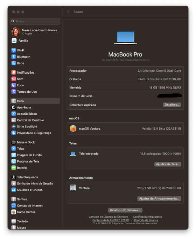
Task: Open Imagem de Fundo icon
Action: [14, 155]
